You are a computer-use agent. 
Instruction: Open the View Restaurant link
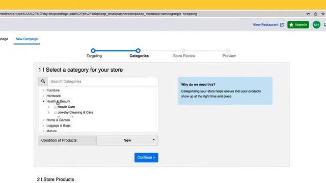click(x=268, y=25)
